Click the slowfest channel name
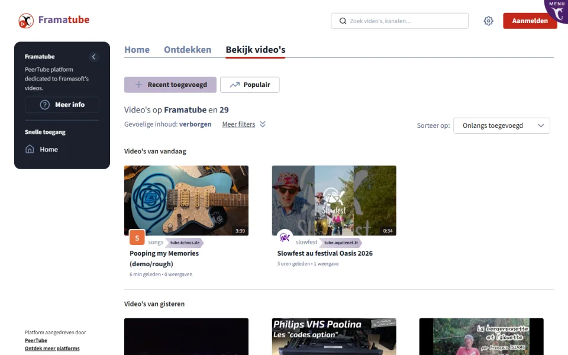This screenshot has height=355, width=568. 306,242
